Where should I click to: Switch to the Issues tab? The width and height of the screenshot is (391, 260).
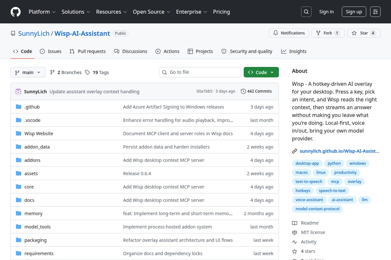point(51,51)
